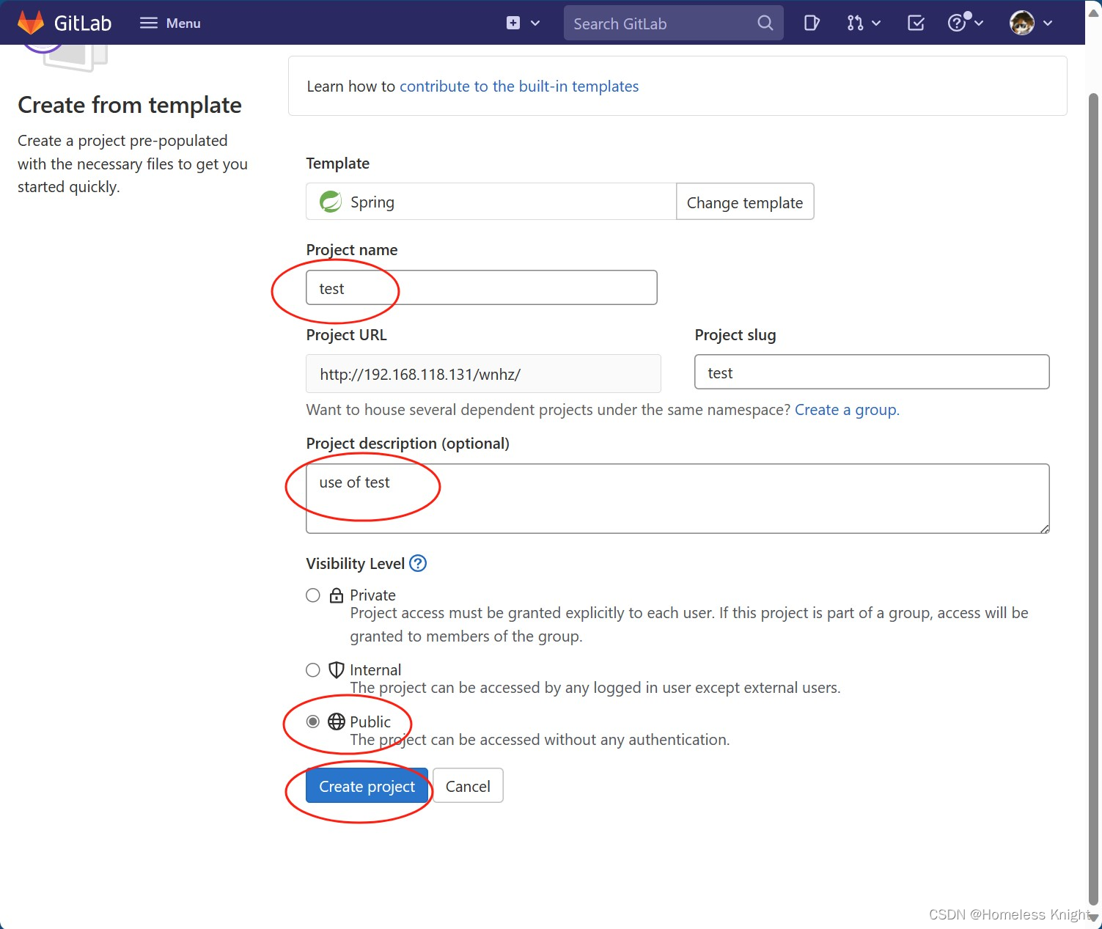Screen dimensions: 1102x929
Task: Expand the create new dropdown chevron
Action: 535,23
